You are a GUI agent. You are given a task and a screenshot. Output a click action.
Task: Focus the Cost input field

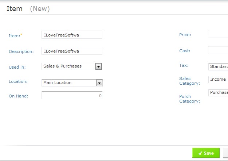[218, 50]
